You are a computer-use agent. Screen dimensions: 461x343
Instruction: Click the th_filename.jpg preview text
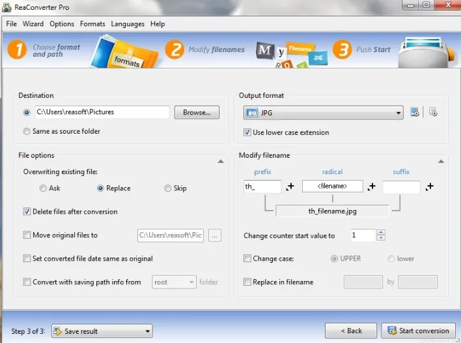332,211
